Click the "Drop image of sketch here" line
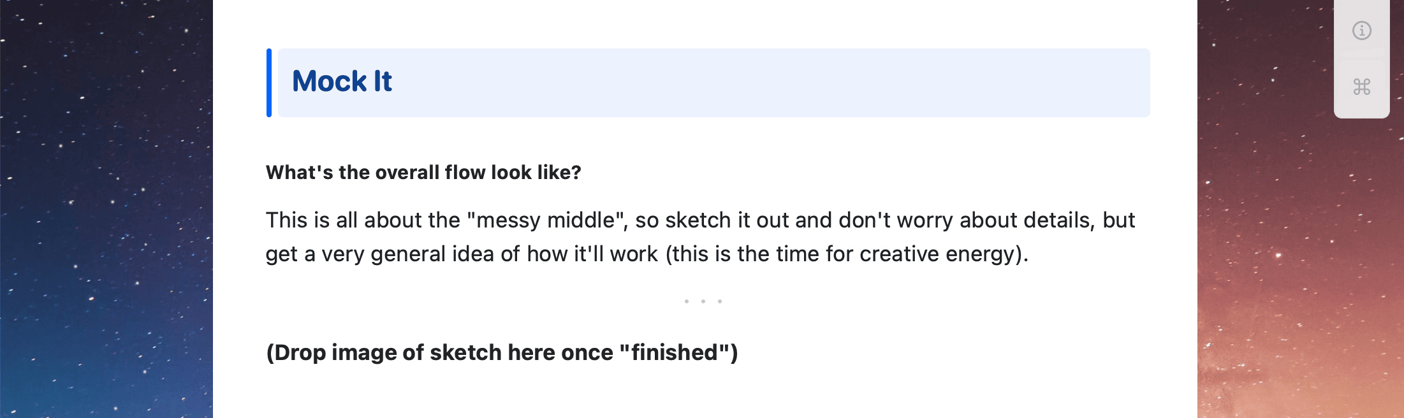1404x418 pixels. (x=502, y=352)
